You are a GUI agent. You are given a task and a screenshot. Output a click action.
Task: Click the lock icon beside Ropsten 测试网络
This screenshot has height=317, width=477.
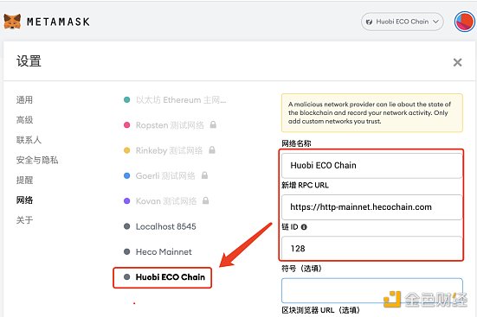213,124
